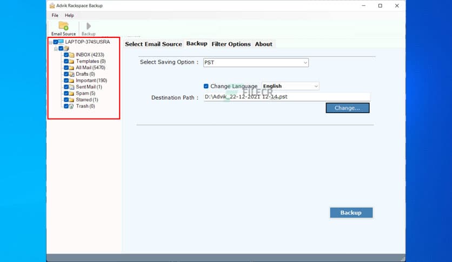Uncheck the Spam (5) checkbox
The width and height of the screenshot is (452, 262).
(x=66, y=93)
